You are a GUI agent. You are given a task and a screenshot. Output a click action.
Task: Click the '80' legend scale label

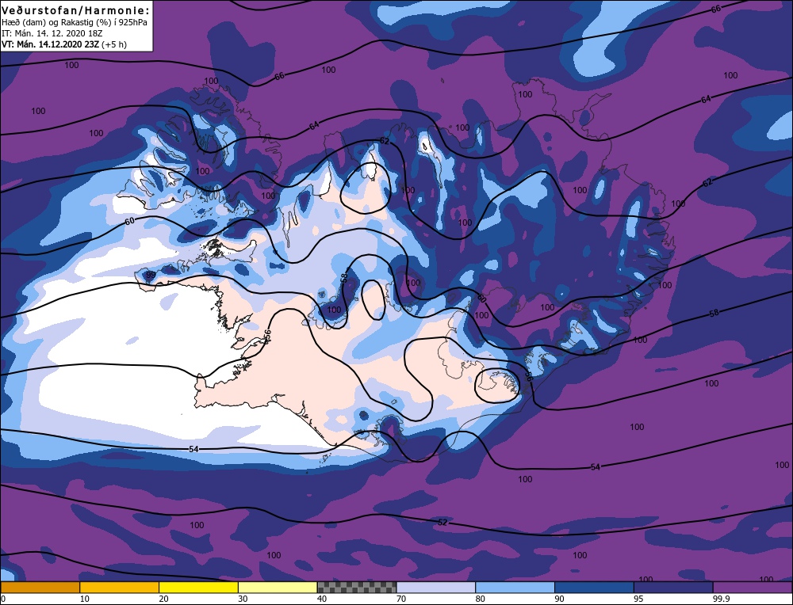click(481, 599)
